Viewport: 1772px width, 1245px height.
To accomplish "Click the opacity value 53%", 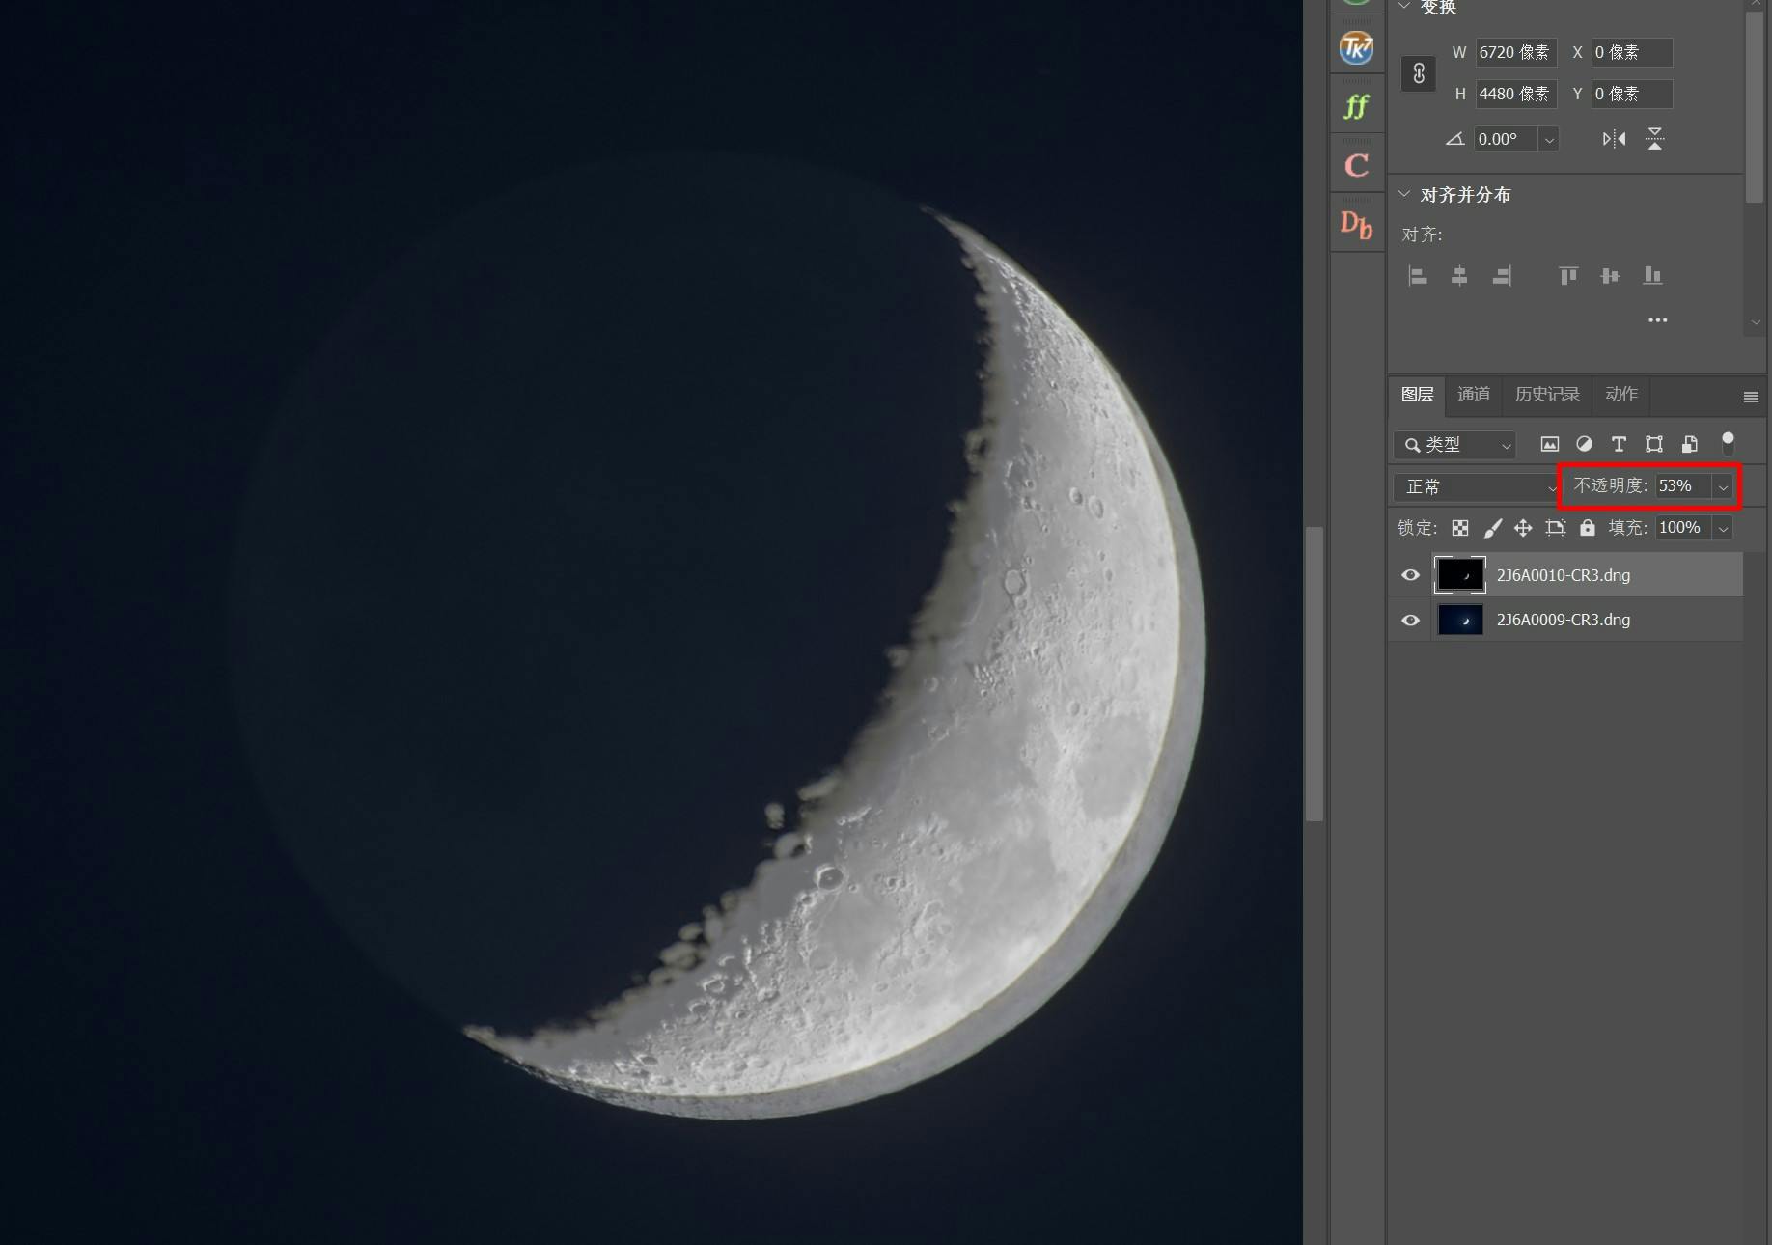I will pyautogui.click(x=1683, y=486).
